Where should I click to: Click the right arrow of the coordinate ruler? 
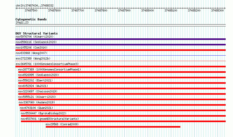225,8
